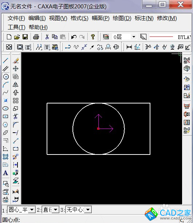Image resolution: width=193 pixels, height=223 pixels.
Task: Select the ellipse tool
Action: point(6,109)
